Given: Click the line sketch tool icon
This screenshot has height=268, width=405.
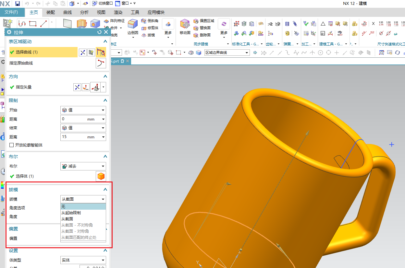Looking at the screenshot, I should pos(43,23).
